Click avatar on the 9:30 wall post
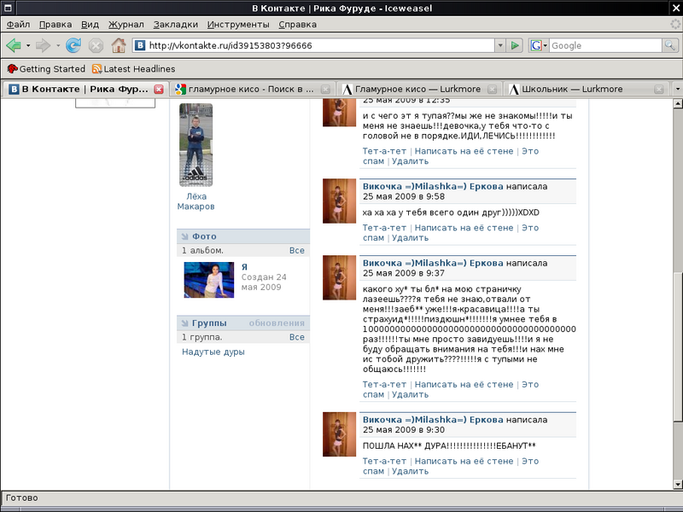The width and height of the screenshot is (683, 512). 339,434
